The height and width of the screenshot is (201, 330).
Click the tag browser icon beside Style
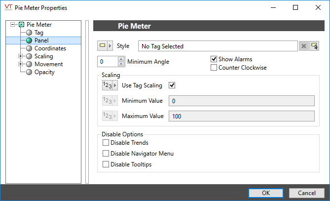[x=314, y=46]
